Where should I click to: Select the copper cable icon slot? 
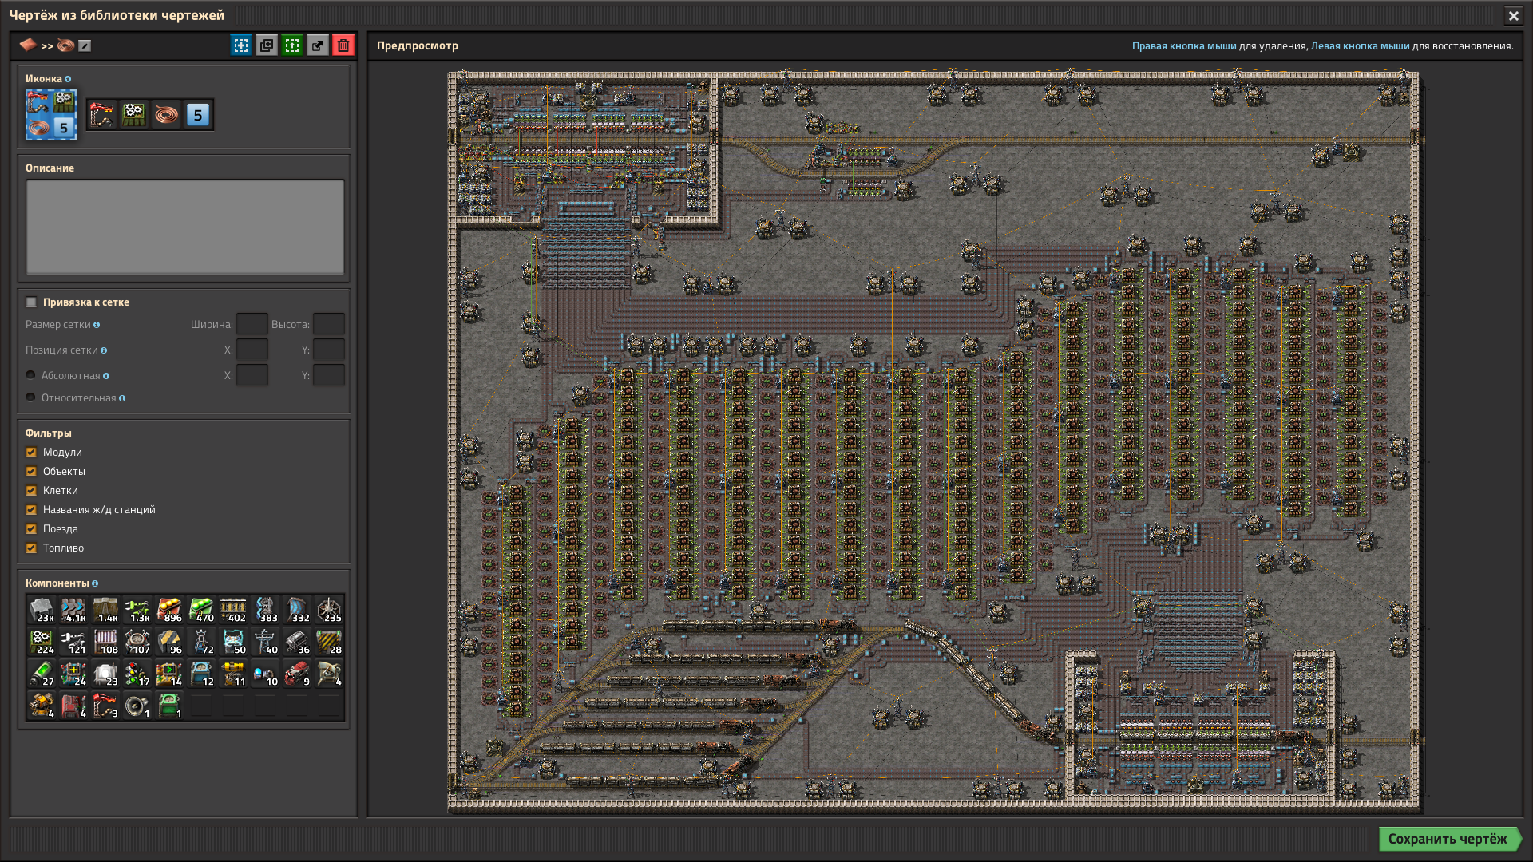coord(166,115)
